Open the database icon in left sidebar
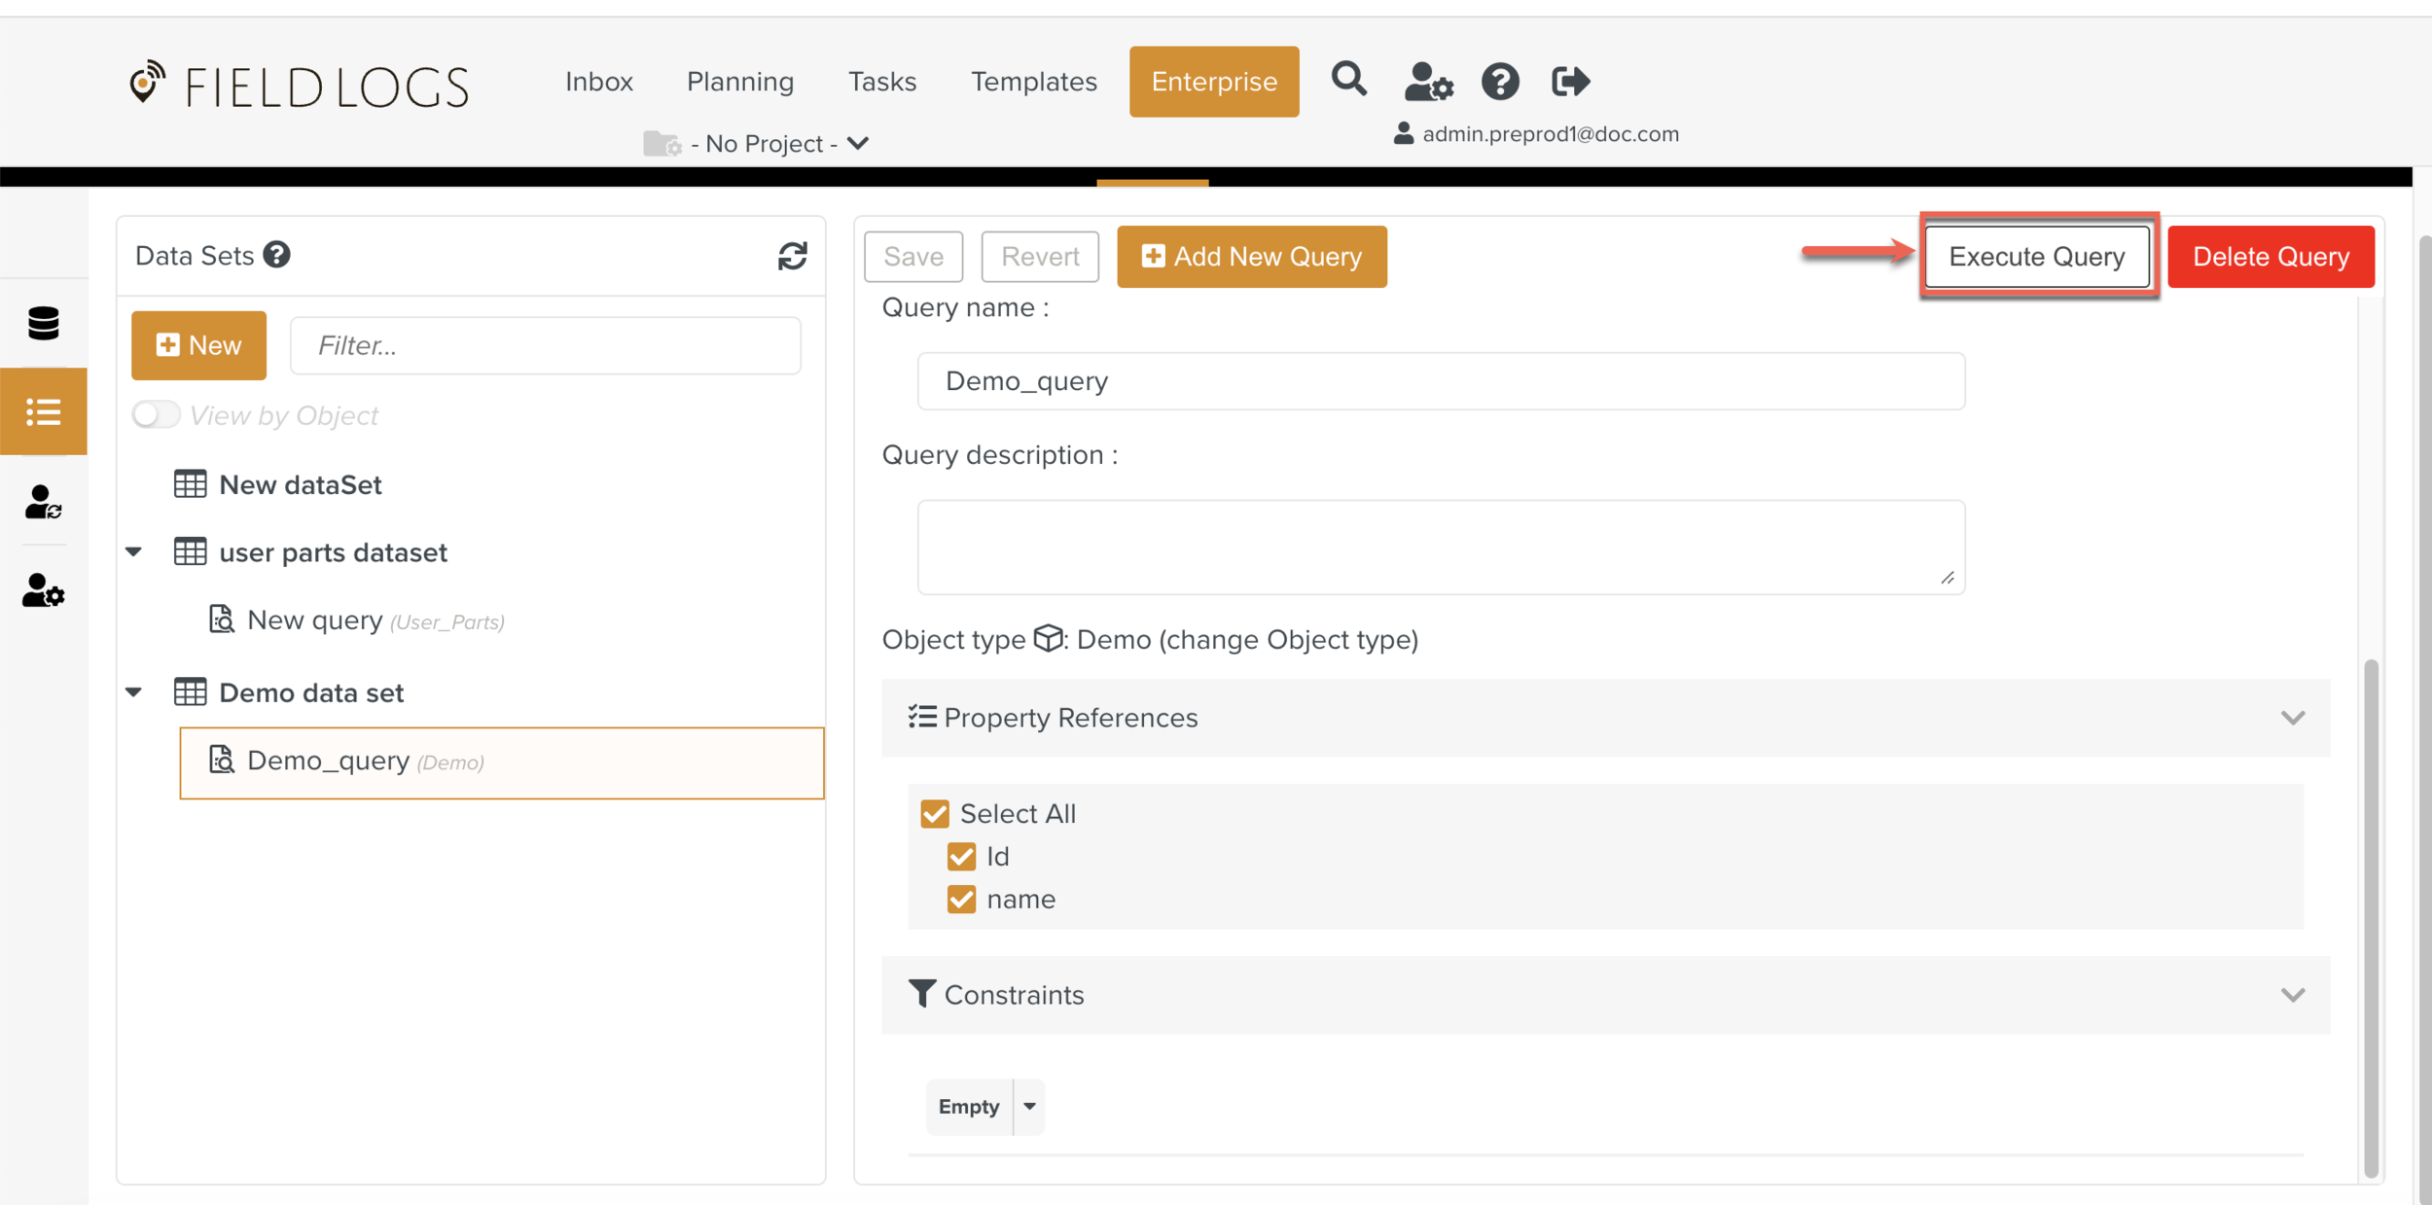This screenshot has height=1205, width=2432. (x=44, y=323)
